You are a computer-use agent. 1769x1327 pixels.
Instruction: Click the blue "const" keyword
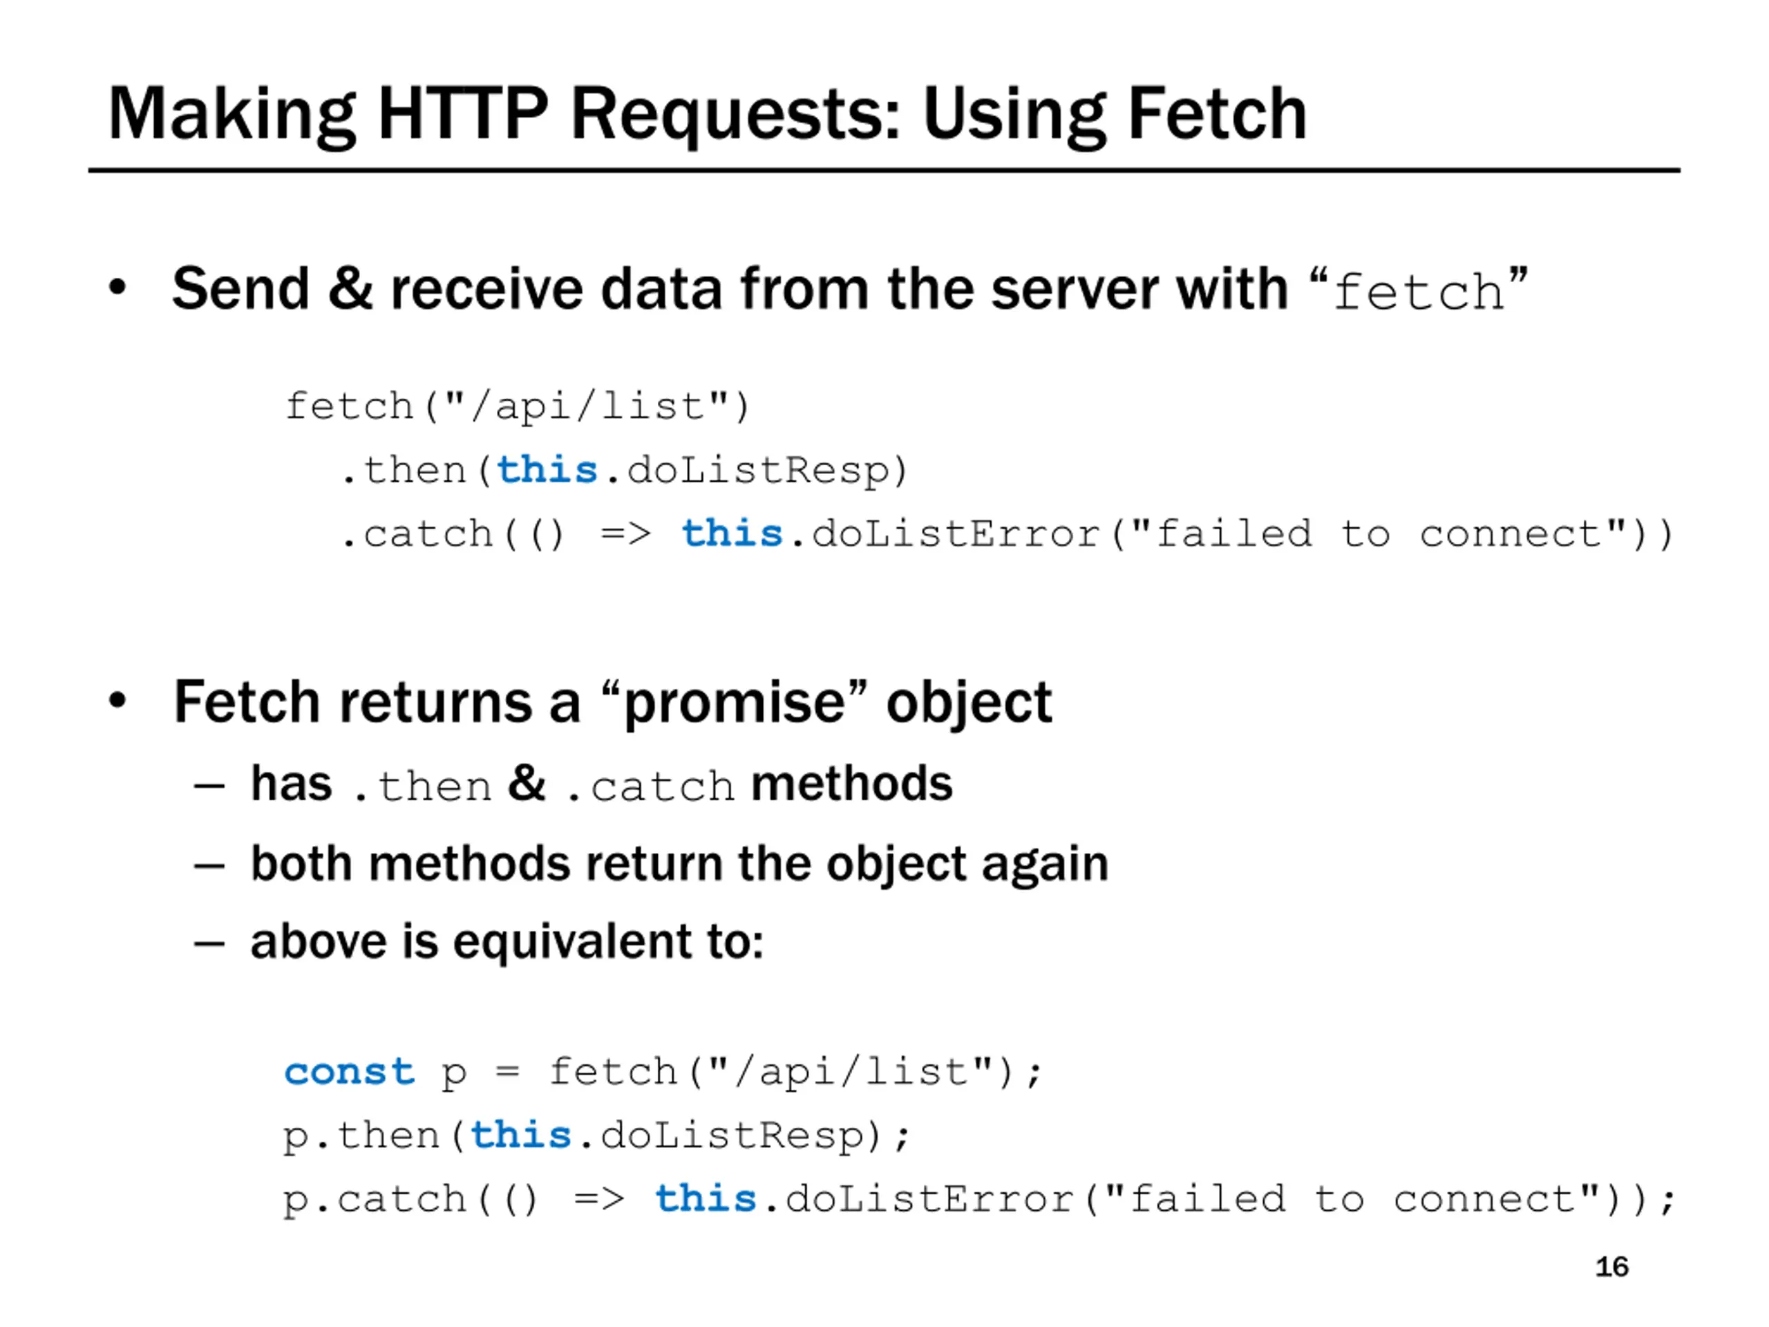pyautogui.click(x=350, y=1072)
